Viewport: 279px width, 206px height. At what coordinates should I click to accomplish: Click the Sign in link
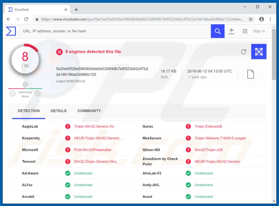point(259,31)
